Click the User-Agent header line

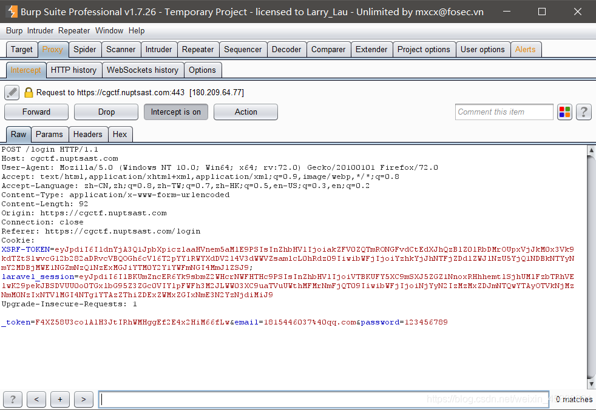(x=220, y=167)
